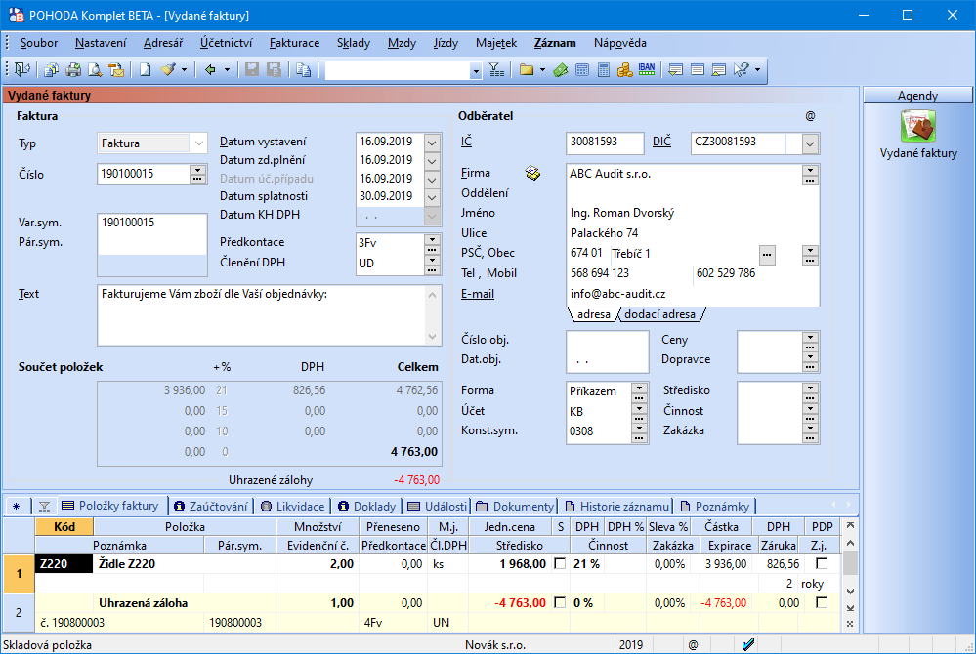
Task: Switch to the Historie záznamu tab
Action: point(616,507)
